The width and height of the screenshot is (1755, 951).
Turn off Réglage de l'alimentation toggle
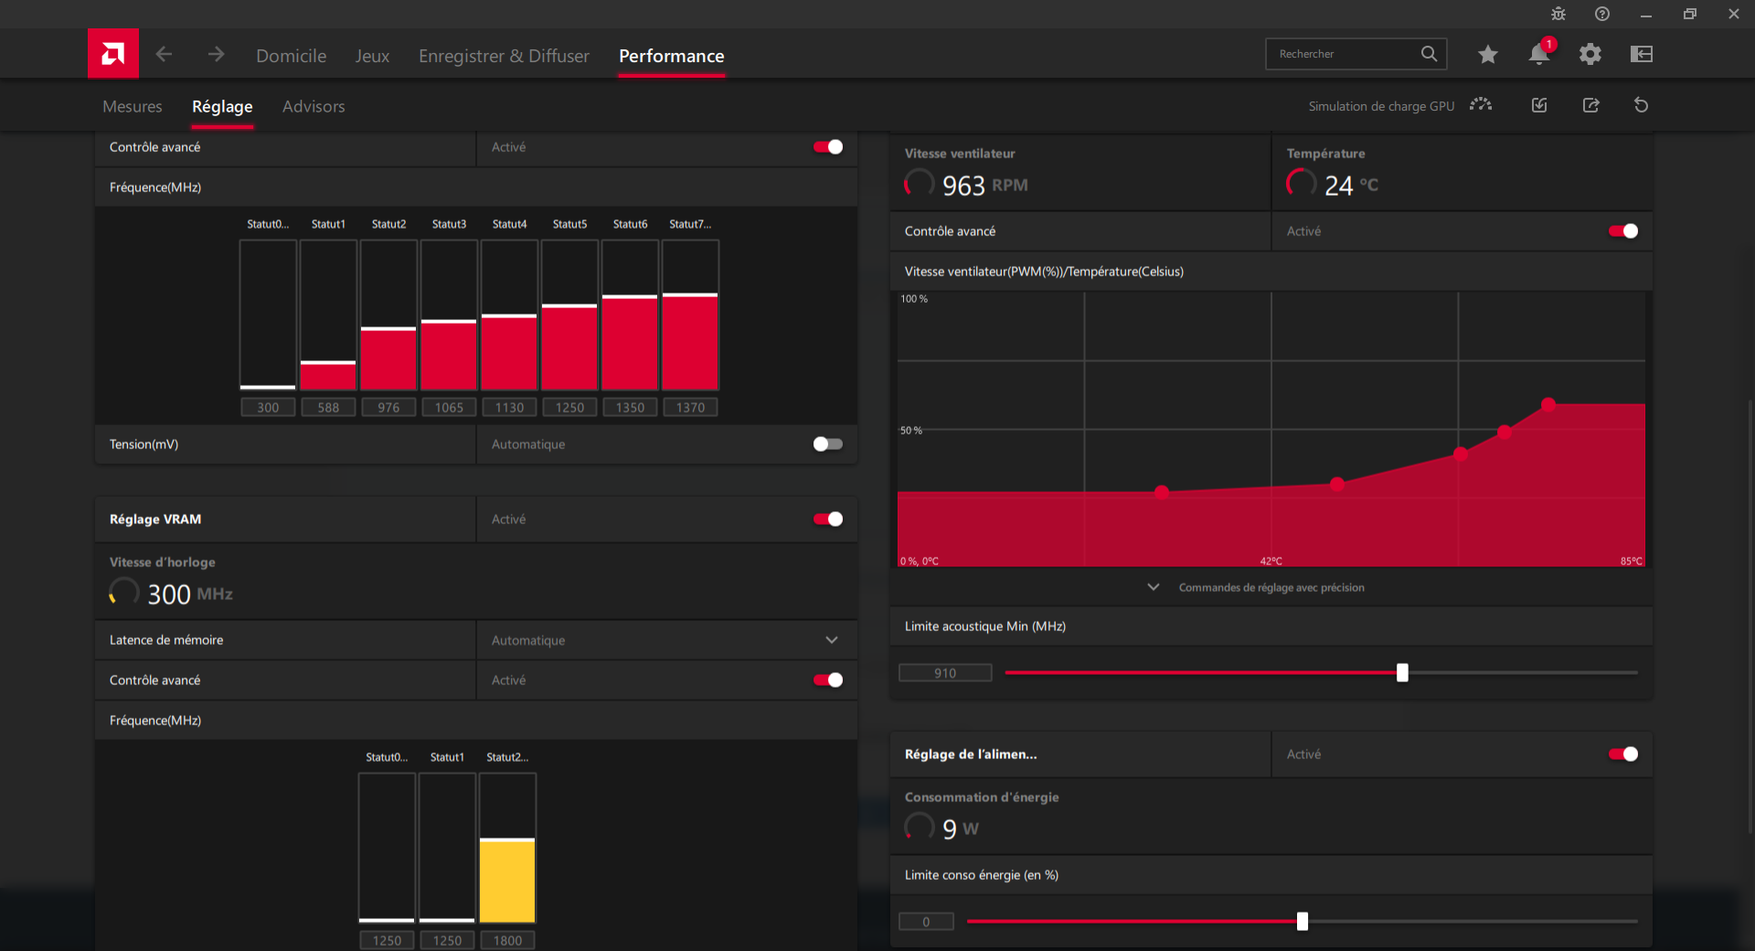[1622, 754]
